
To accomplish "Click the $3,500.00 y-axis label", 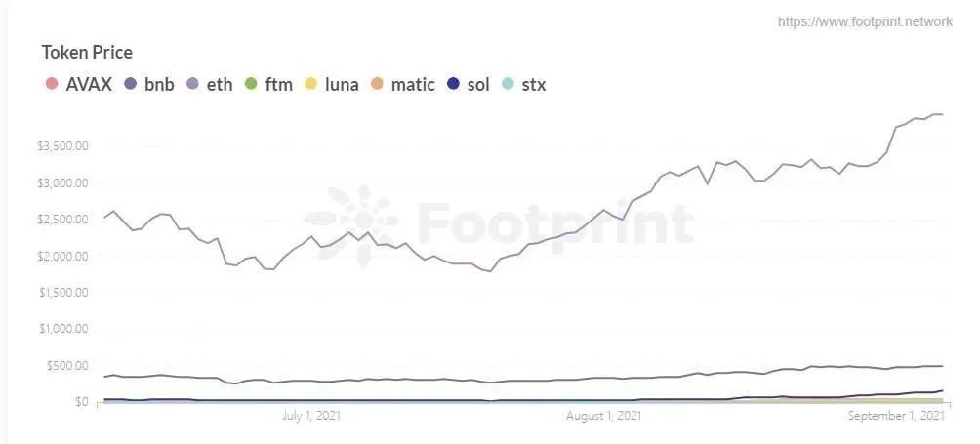I will click(x=62, y=146).
